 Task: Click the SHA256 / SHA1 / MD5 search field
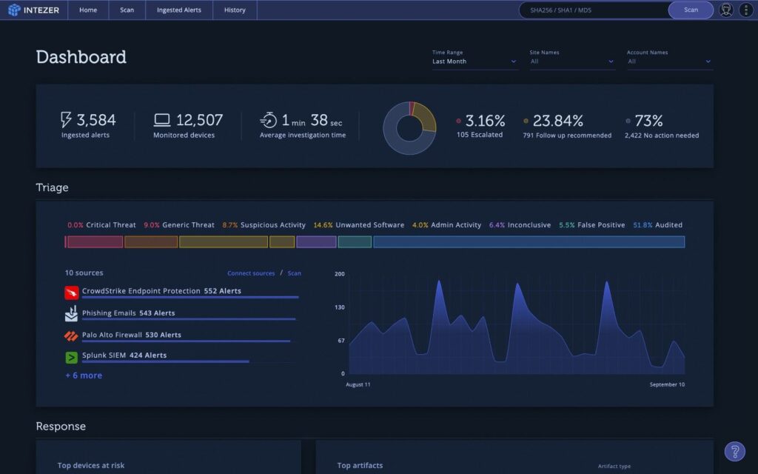tap(594, 10)
